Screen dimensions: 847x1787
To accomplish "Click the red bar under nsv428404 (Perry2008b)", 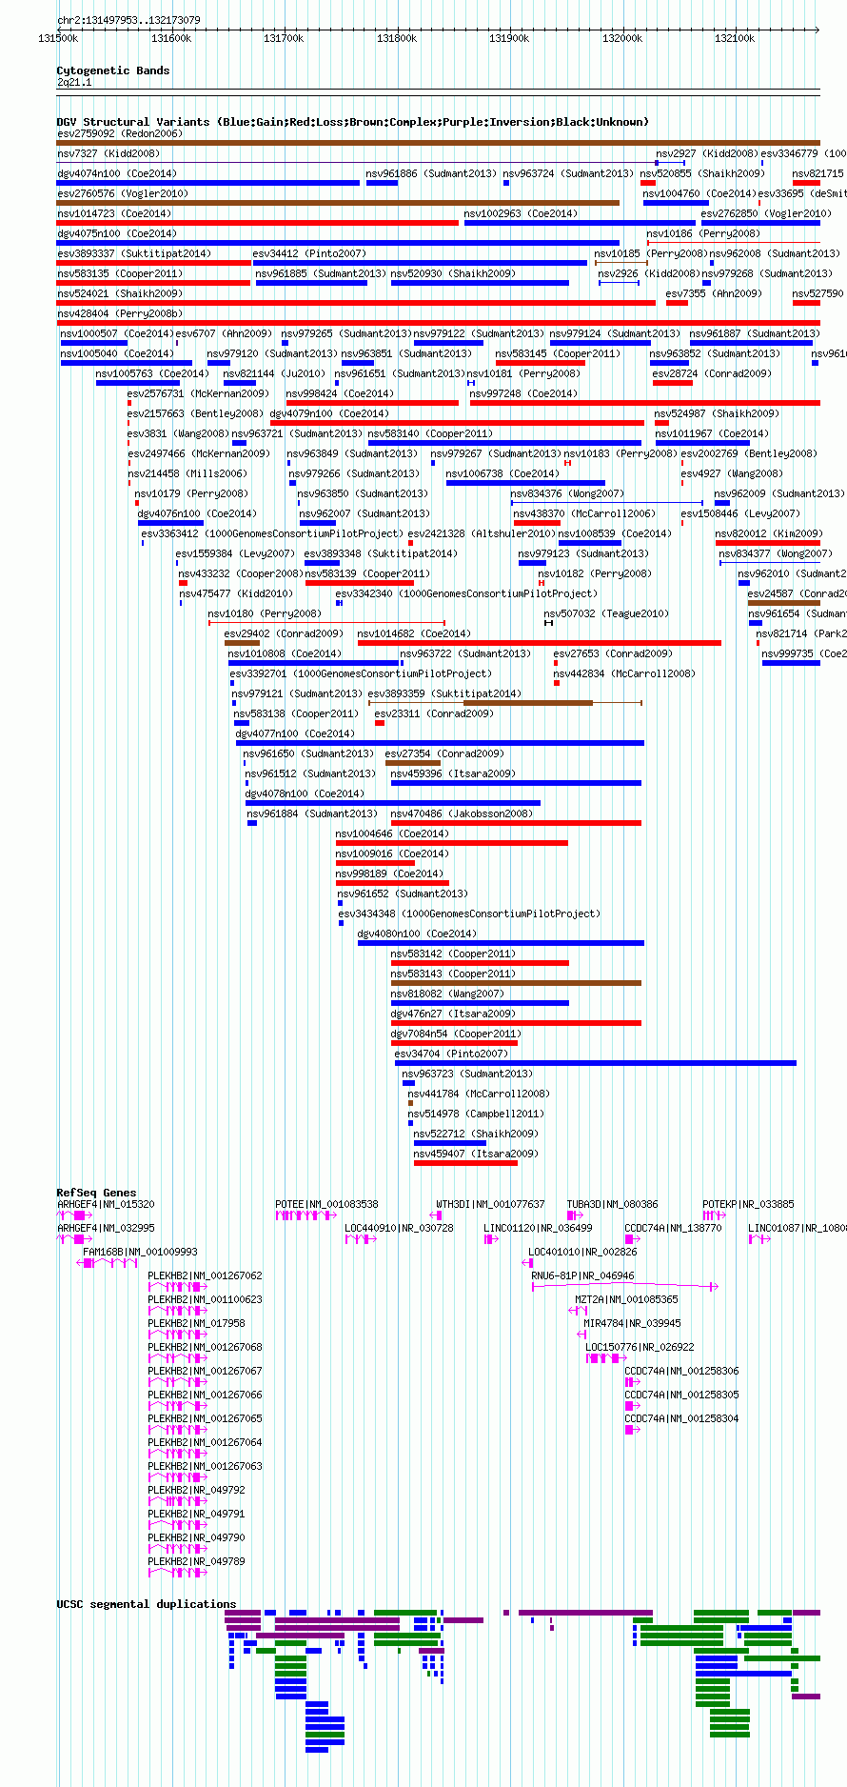I will [x=438, y=323].
